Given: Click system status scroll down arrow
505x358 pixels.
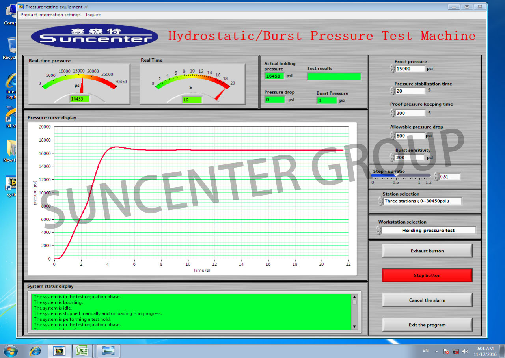Looking at the screenshot, I should 354,326.
